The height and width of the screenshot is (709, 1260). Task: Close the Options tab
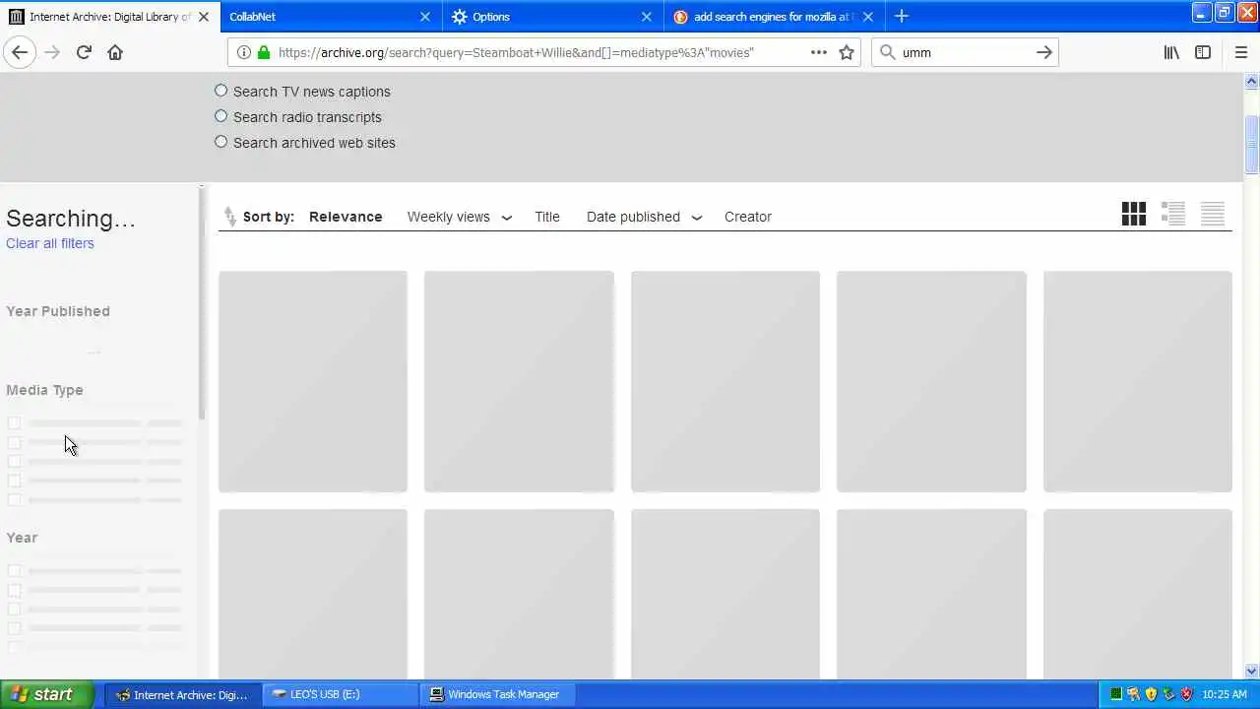point(647,17)
